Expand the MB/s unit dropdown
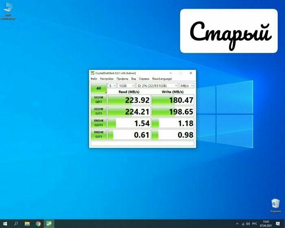The width and height of the screenshot is (285, 228). [x=187, y=86]
